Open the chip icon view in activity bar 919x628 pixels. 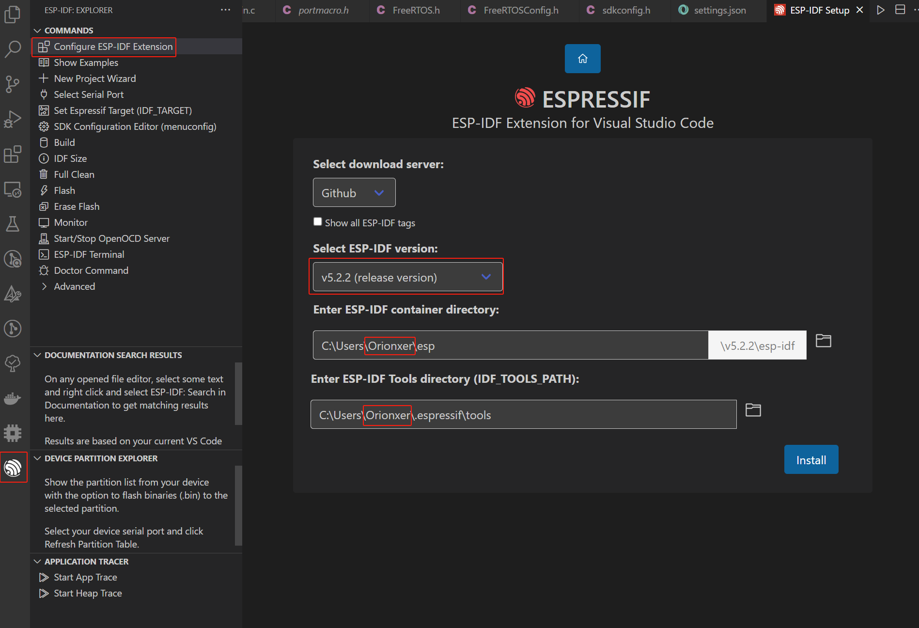[x=13, y=433]
